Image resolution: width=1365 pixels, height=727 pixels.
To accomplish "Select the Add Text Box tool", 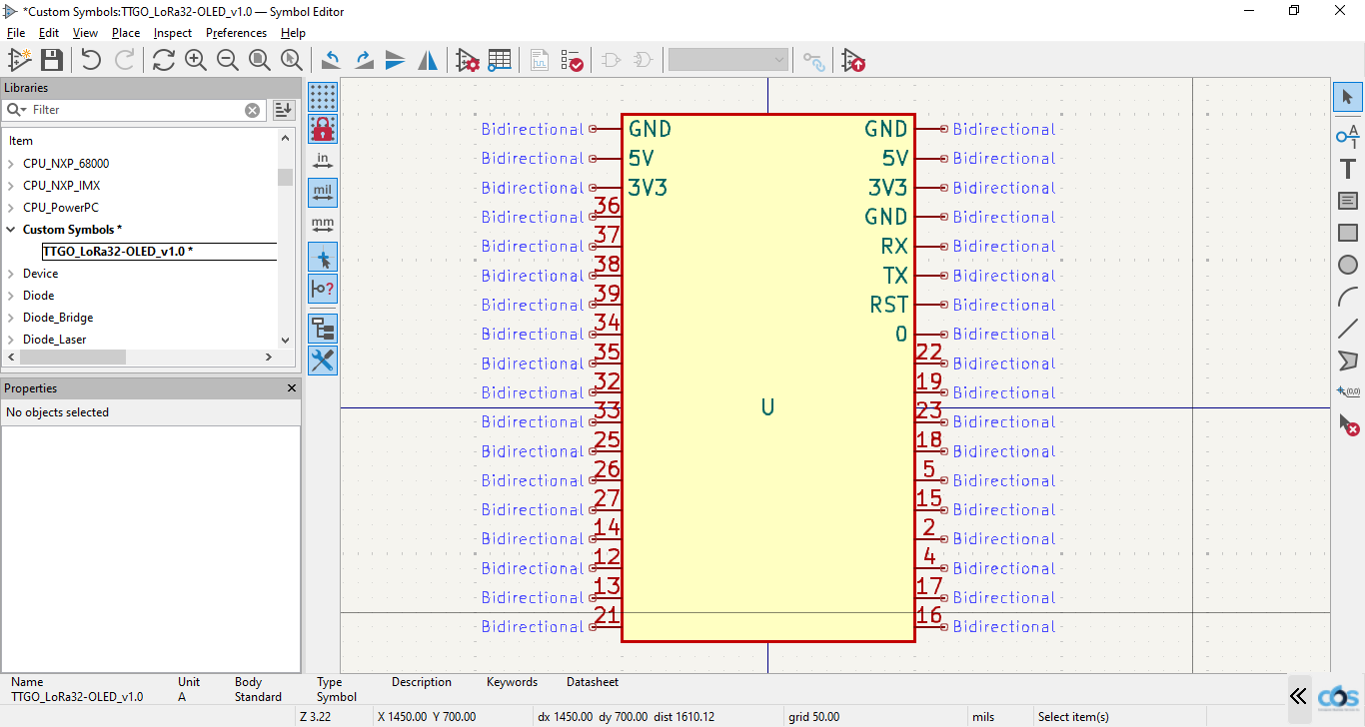I will point(1348,201).
